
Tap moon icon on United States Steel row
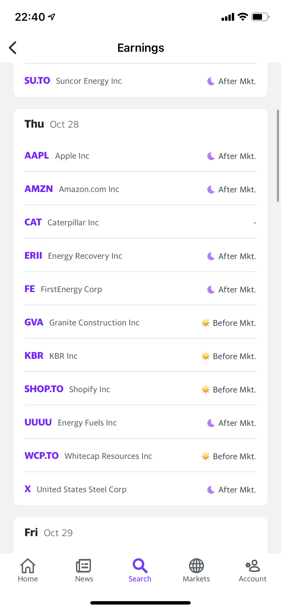point(211,490)
